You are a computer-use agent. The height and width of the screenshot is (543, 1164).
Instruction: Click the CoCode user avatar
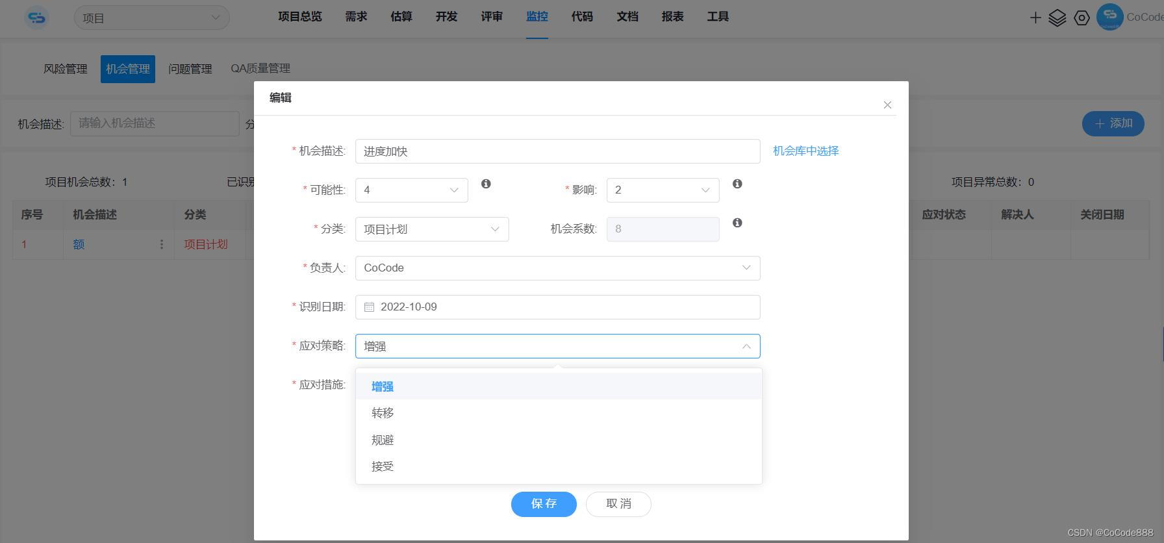click(1109, 17)
